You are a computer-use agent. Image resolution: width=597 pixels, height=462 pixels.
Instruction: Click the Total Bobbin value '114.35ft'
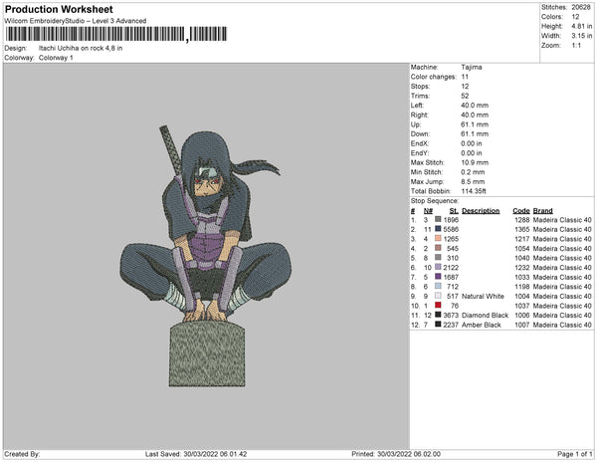click(474, 191)
